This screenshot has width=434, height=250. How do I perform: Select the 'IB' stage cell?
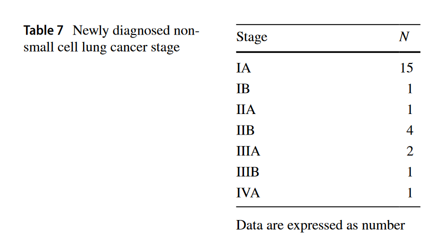243,88
